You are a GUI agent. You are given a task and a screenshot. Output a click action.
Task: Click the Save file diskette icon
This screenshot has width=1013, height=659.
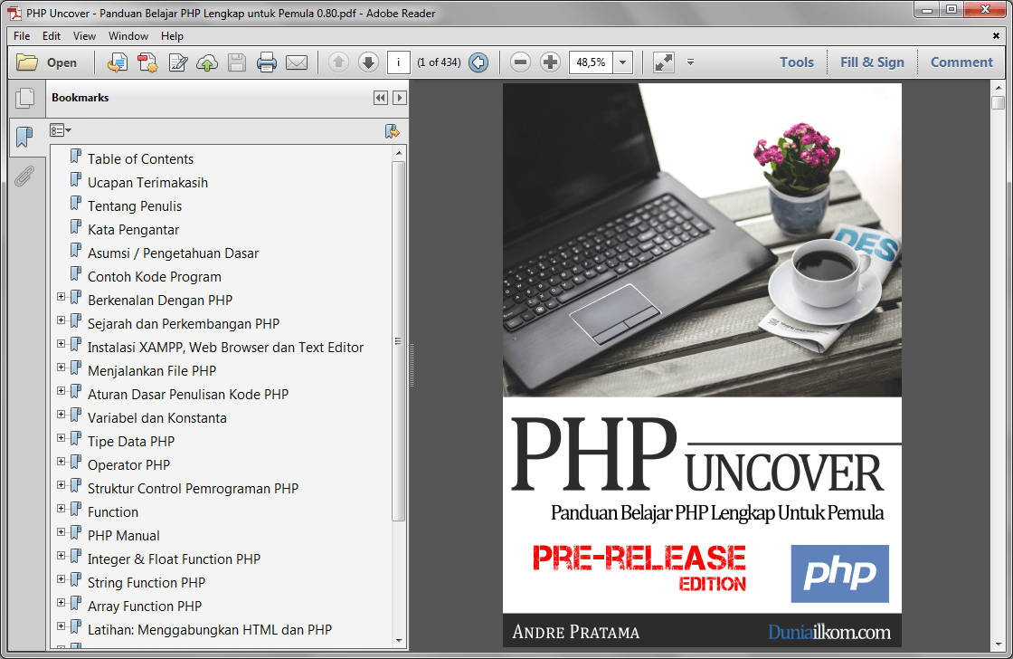[237, 62]
